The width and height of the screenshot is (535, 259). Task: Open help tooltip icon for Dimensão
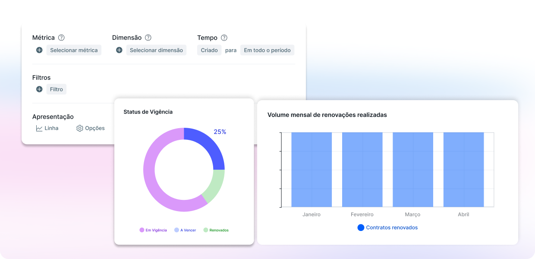pyautogui.click(x=148, y=38)
